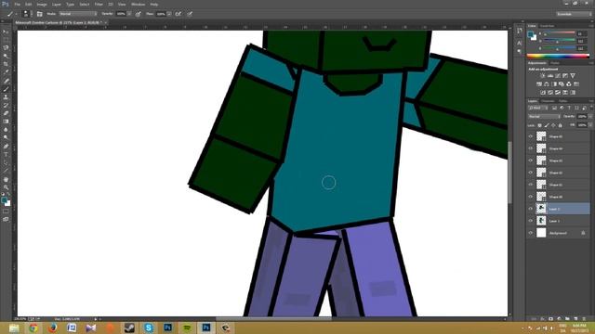Screen dimensions: 595x334
Task: Add a Levels adjustment
Action: 550,76
